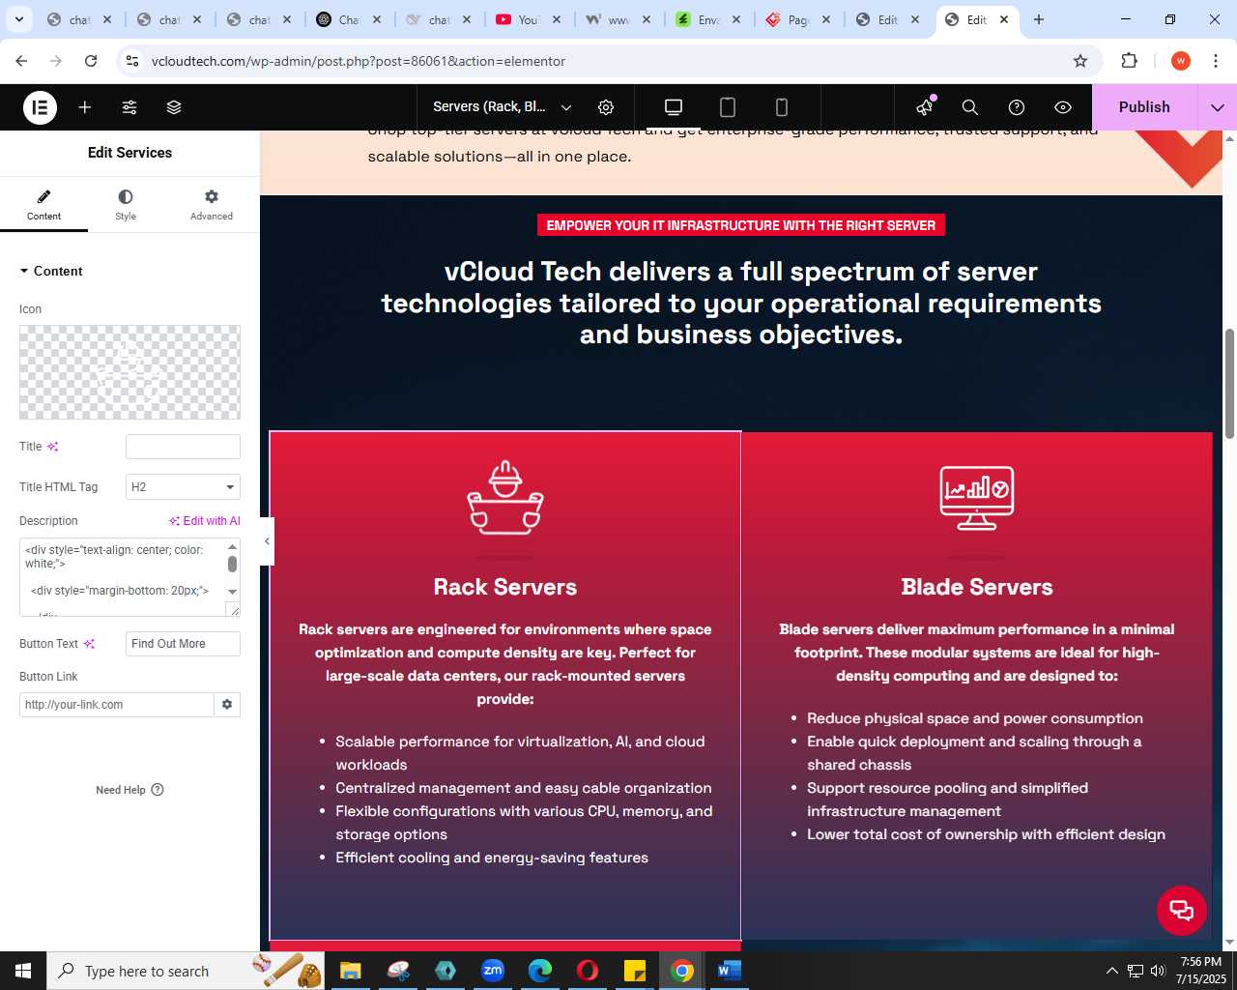Choose icon image in the Icon preview
The image size is (1237, 990).
tap(129, 372)
